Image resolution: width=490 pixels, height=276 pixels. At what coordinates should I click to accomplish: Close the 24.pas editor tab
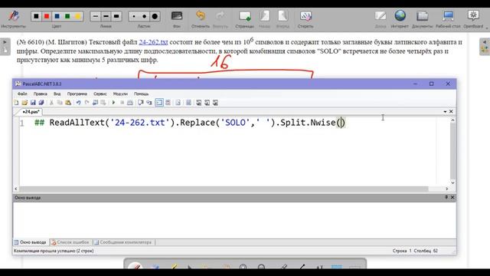tap(451, 111)
